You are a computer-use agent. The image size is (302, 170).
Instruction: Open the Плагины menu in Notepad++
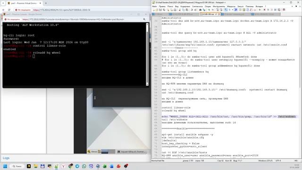tap(250, 6)
